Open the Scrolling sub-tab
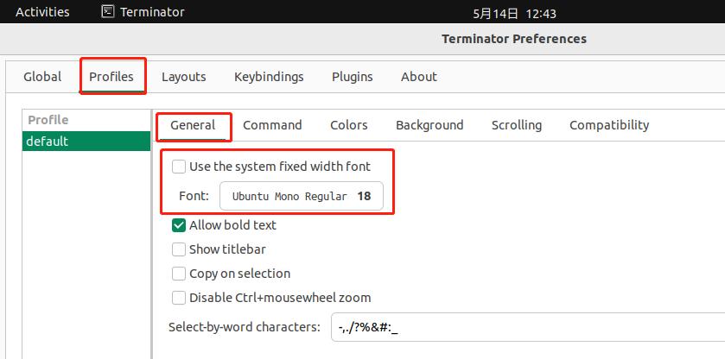 (x=516, y=125)
